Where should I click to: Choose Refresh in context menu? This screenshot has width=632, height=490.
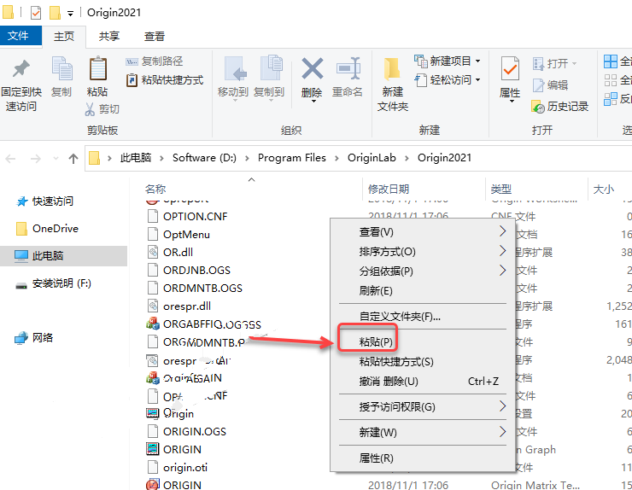pyautogui.click(x=423, y=290)
